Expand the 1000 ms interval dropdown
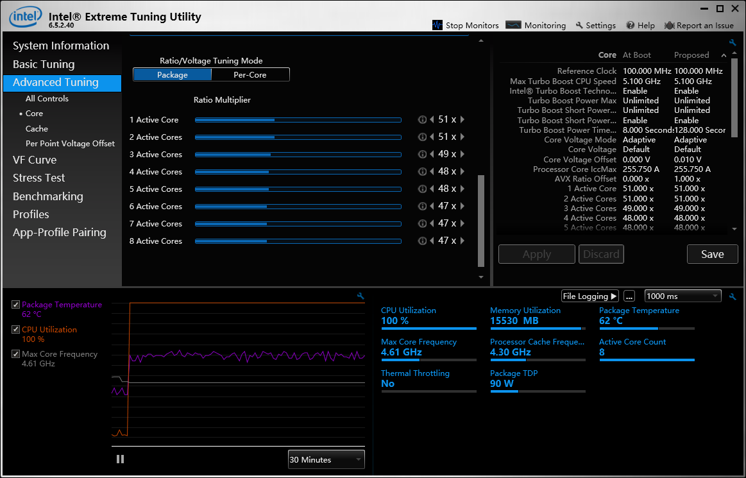 click(682, 296)
